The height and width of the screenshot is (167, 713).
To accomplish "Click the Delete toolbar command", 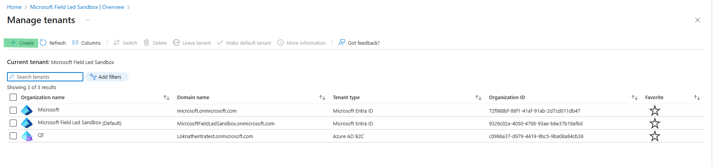I will (155, 43).
